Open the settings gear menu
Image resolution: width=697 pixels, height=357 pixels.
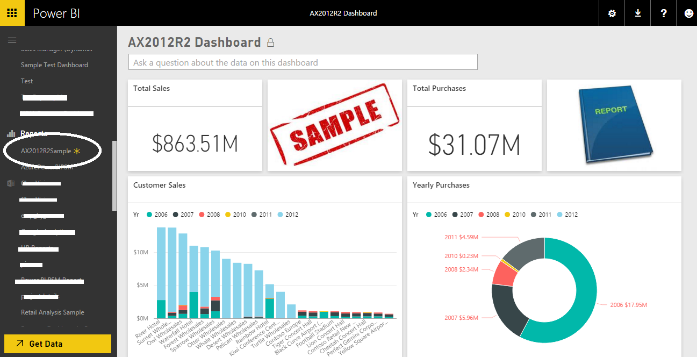click(612, 13)
